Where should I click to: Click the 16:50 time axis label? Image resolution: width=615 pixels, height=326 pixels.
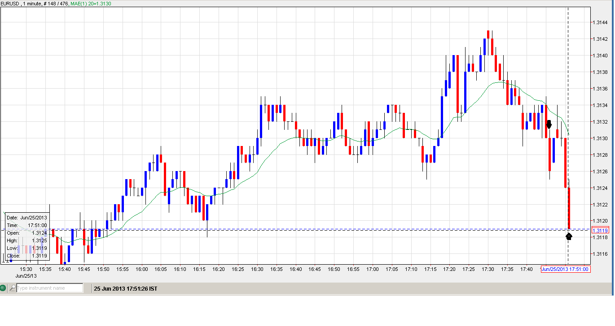[x=334, y=269]
